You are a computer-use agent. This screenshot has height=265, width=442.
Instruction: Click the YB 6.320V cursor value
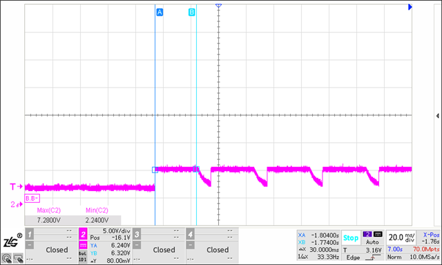(110, 253)
